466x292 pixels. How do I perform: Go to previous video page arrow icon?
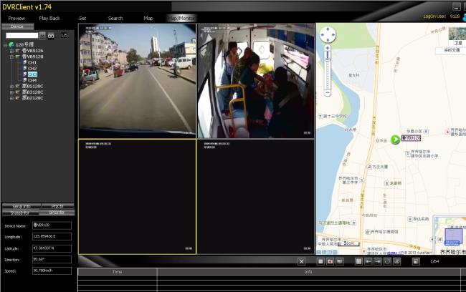pyautogui.click(x=368, y=262)
